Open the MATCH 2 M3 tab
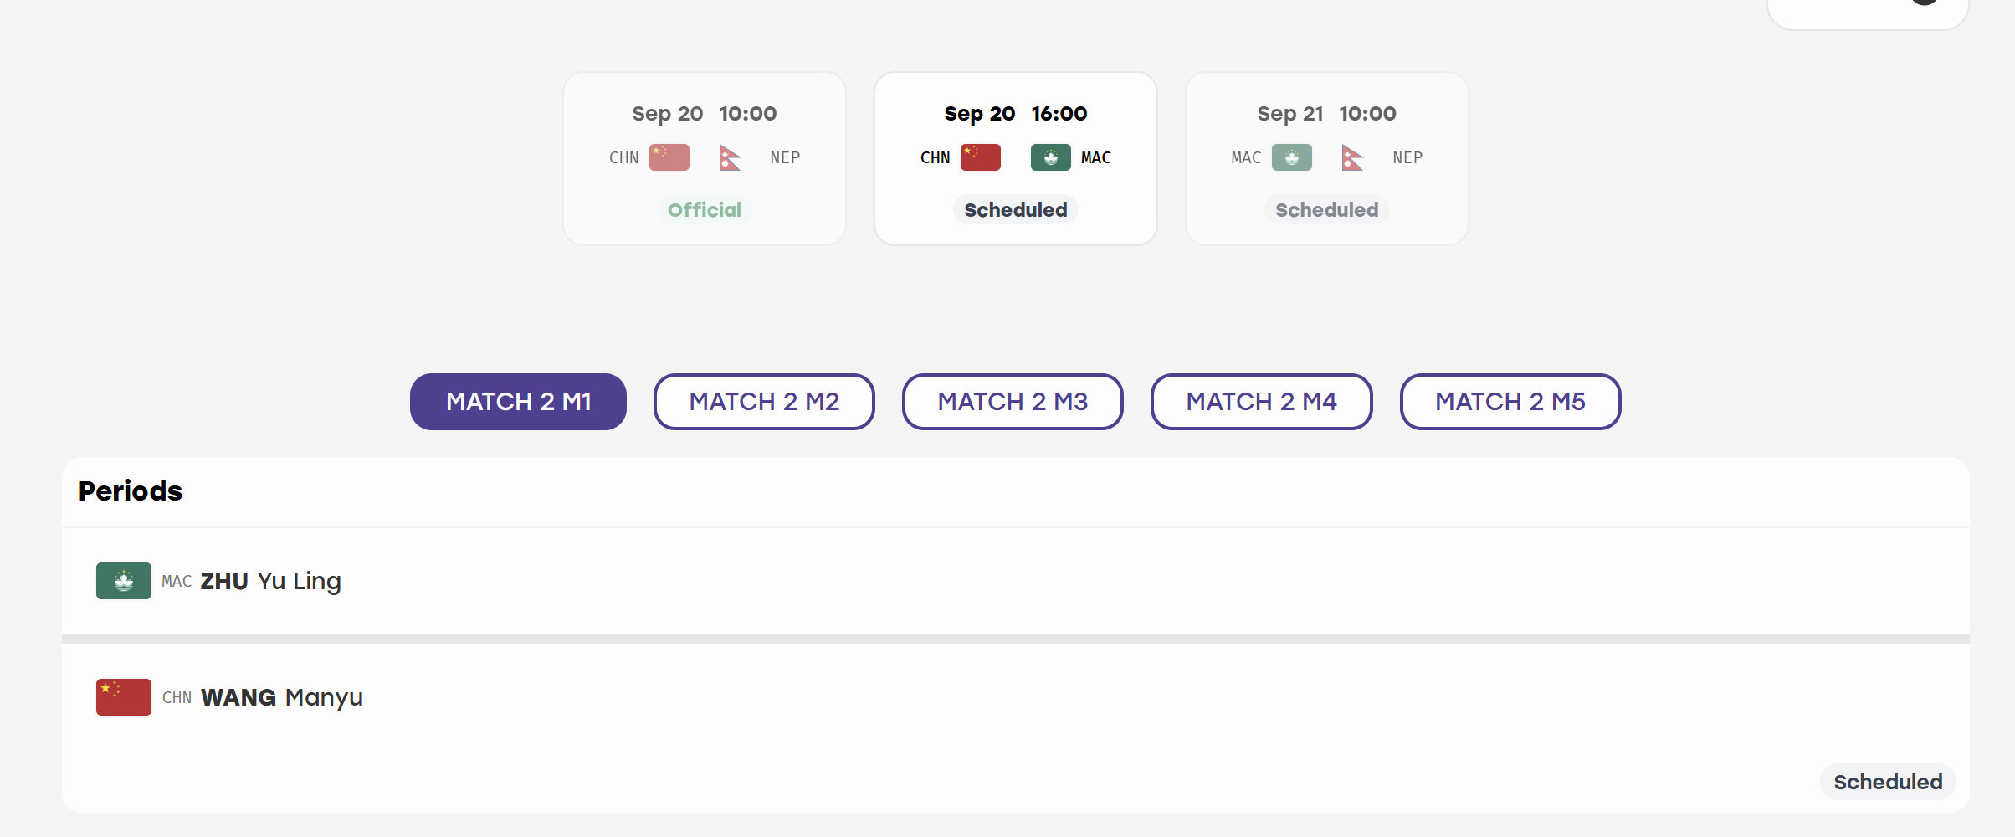The width and height of the screenshot is (2015, 837). coord(1013,402)
